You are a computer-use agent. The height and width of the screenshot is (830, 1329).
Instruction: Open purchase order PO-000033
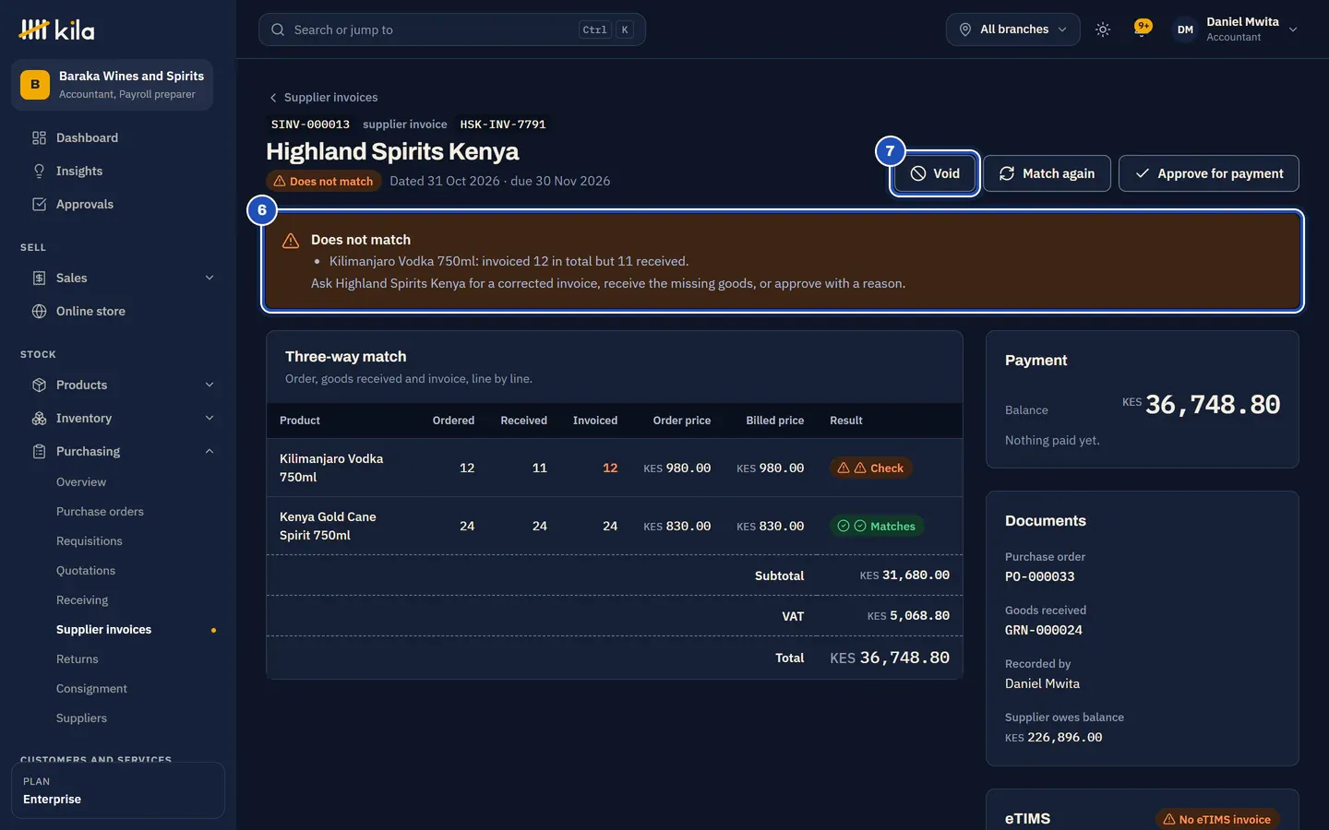pos(1040,577)
